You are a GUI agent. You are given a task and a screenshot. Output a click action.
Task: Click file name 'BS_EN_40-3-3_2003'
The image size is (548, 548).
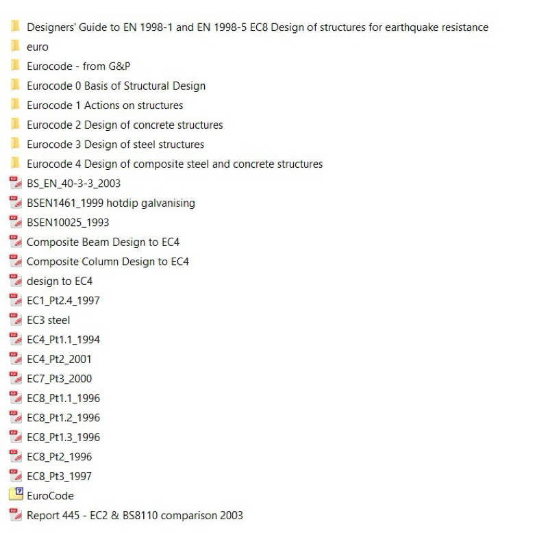point(73,184)
